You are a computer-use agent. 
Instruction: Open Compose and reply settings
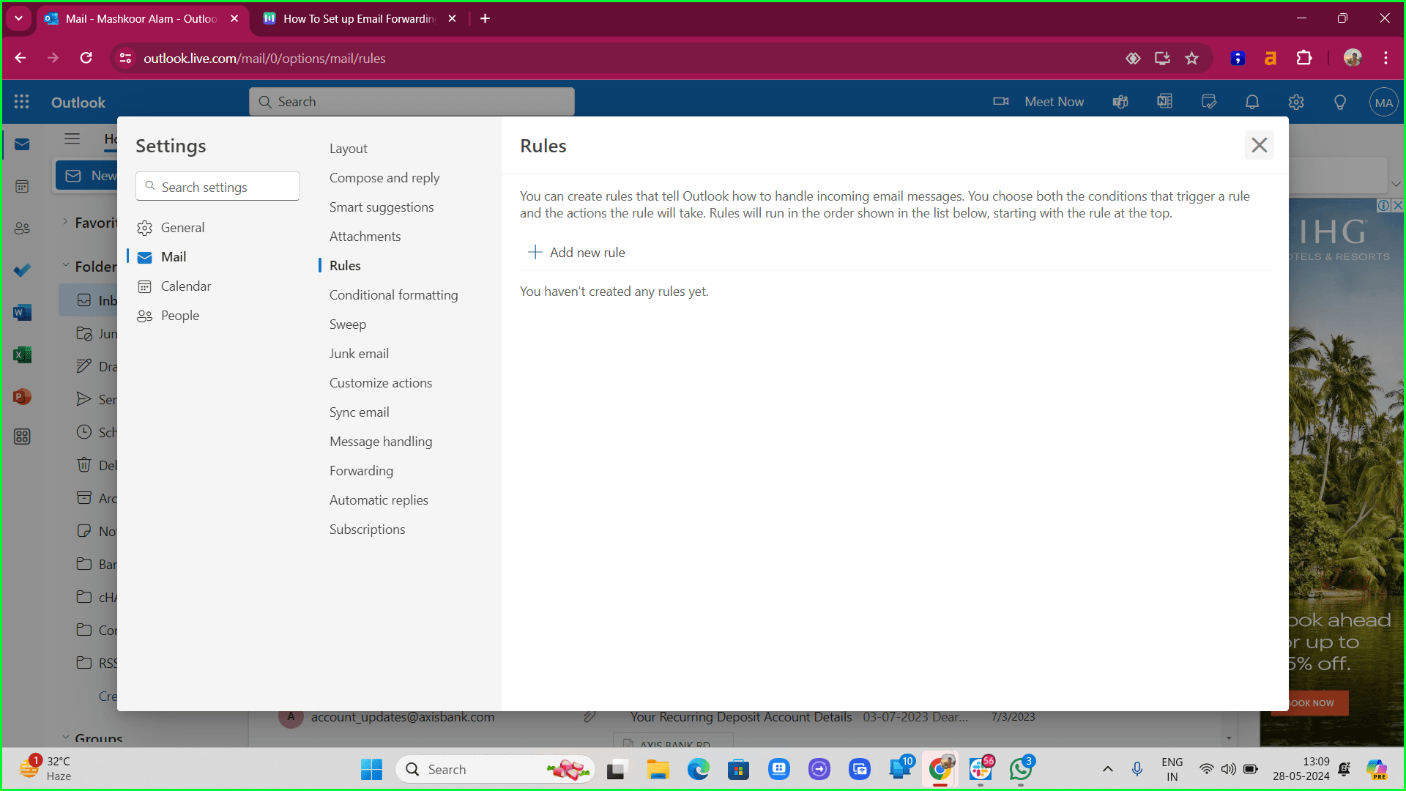coord(384,178)
